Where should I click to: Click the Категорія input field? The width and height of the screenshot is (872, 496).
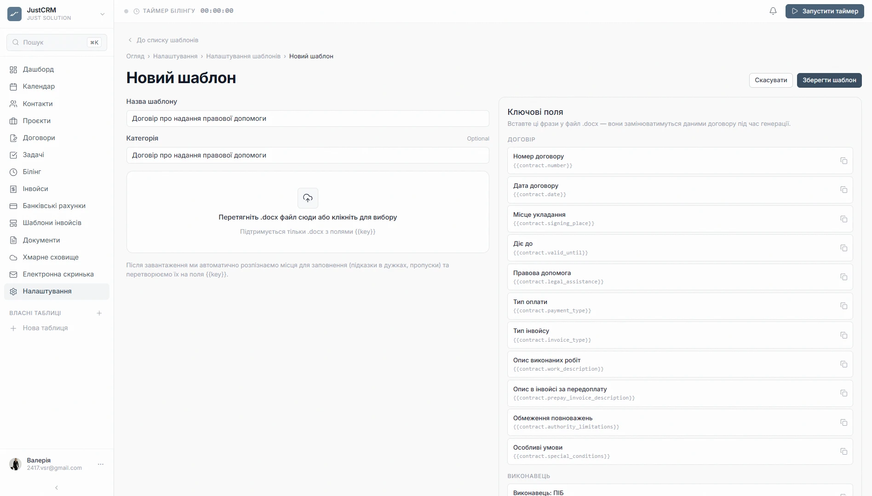[x=308, y=155]
